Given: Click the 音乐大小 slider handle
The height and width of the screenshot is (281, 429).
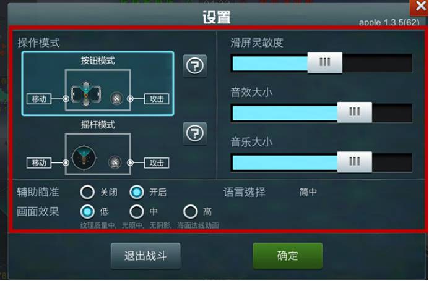Looking at the screenshot, I should (x=355, y=162).
